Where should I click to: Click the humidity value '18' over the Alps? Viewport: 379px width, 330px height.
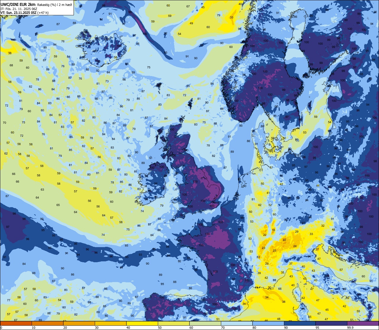click(273, 230)
